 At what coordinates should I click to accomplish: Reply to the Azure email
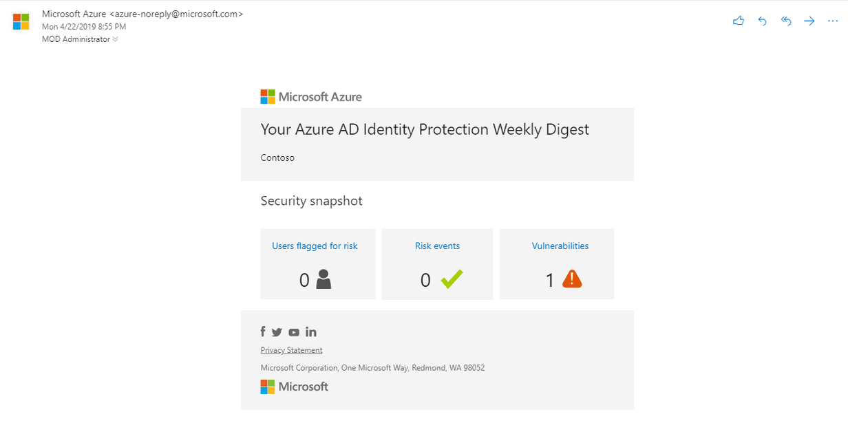[762, 21]
